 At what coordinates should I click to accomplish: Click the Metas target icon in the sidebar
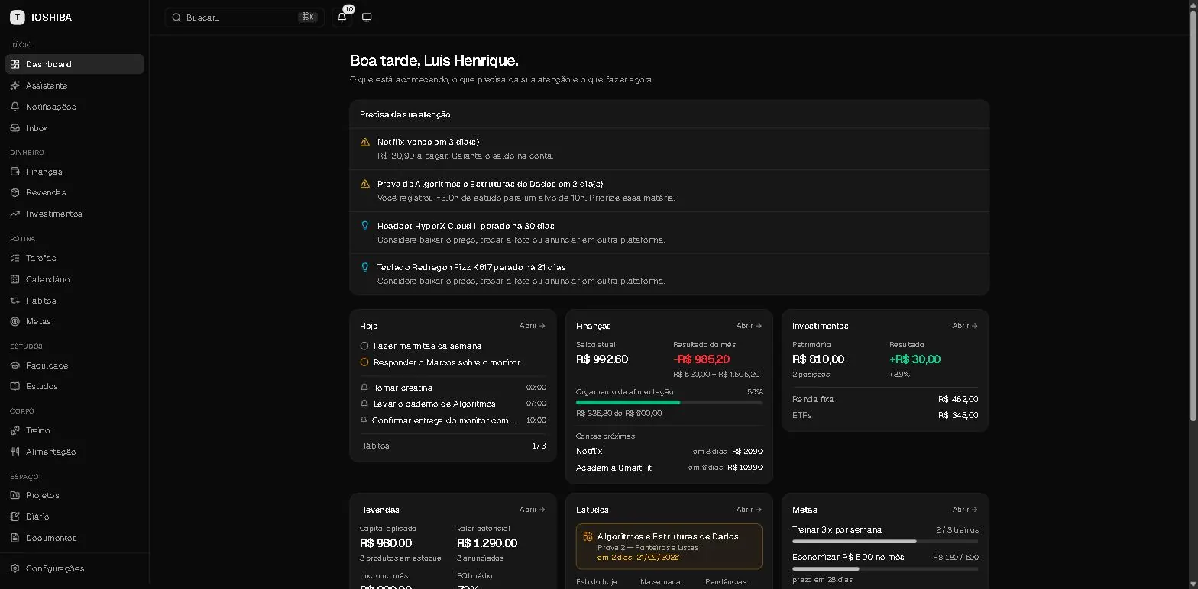click(15, 321)
